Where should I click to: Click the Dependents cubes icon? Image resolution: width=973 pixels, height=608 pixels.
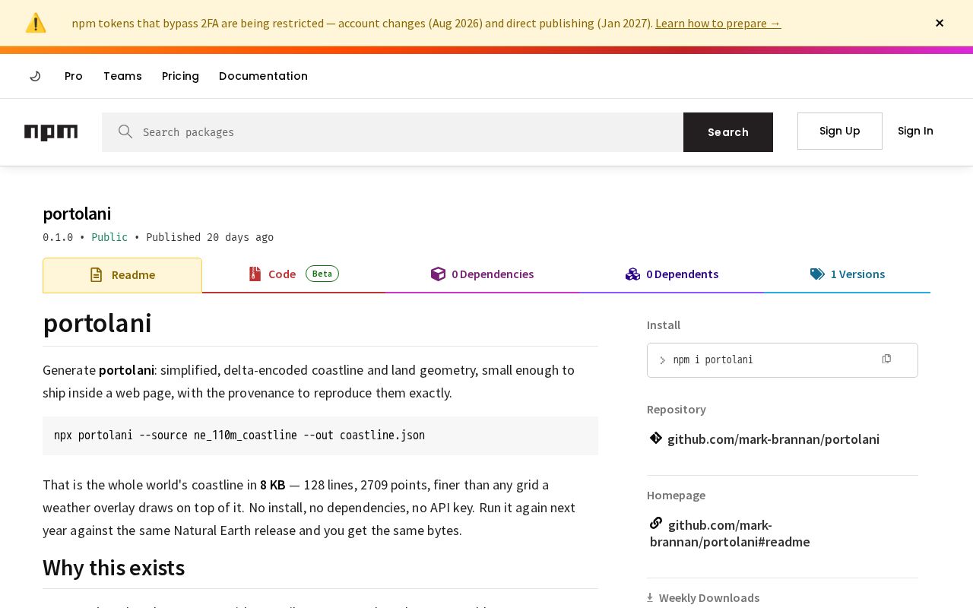click(x=632, y=274)
